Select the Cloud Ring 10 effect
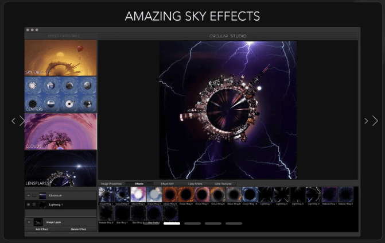Viewport: 385px width, 243px height. click(x=250, y=195)
